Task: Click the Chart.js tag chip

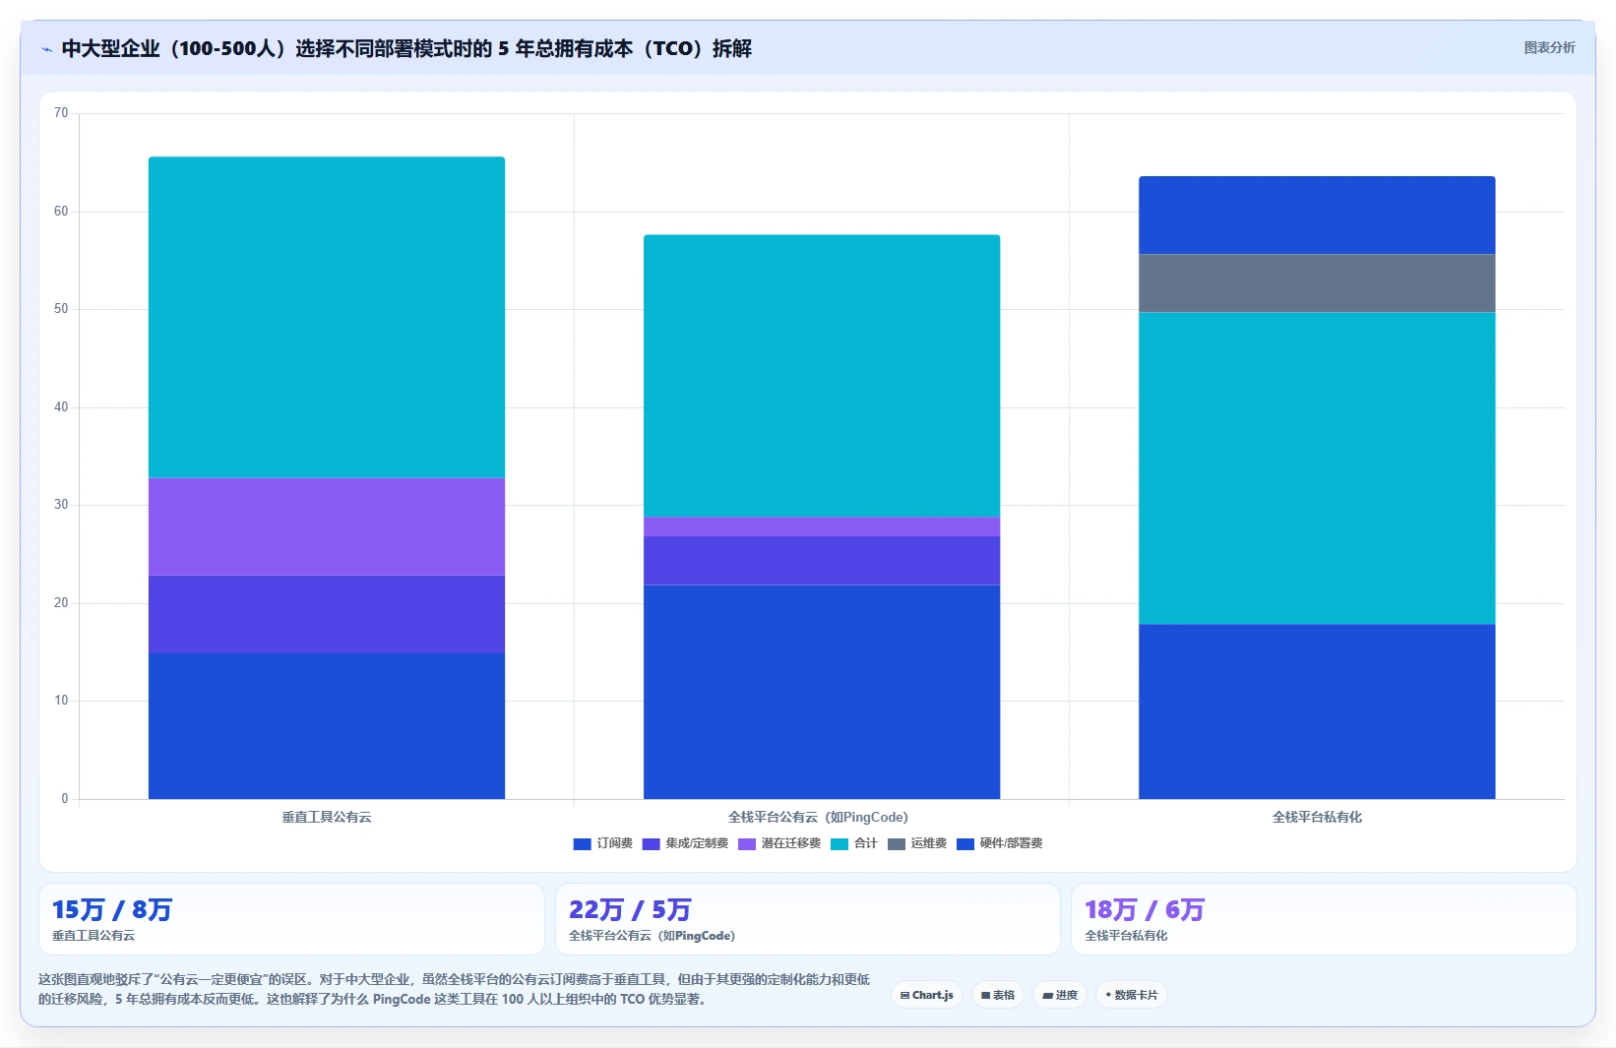Action: tap(927, 995)
